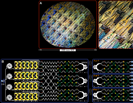This screenshot has width=133, height=103.
Task: Select the chip-A label
Action: (96, 61)
